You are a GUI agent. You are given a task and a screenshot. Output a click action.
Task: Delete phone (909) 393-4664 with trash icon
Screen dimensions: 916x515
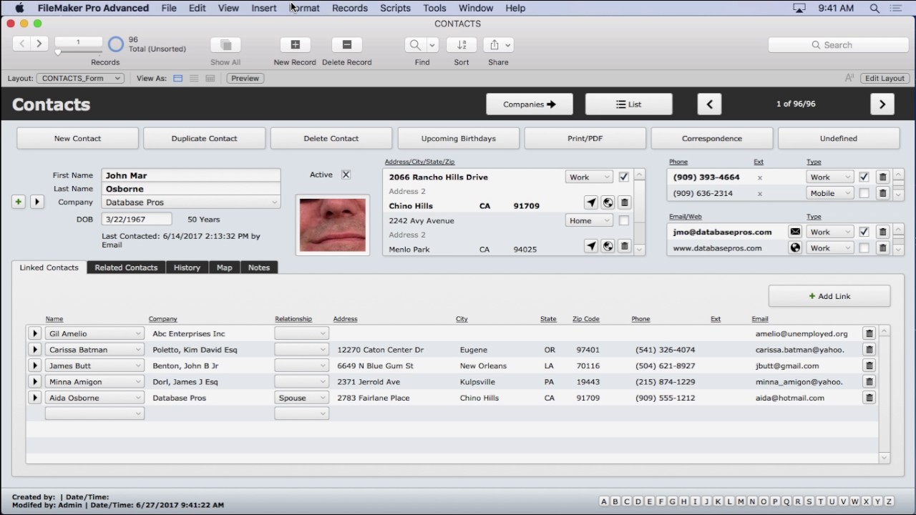coord(882,177)
